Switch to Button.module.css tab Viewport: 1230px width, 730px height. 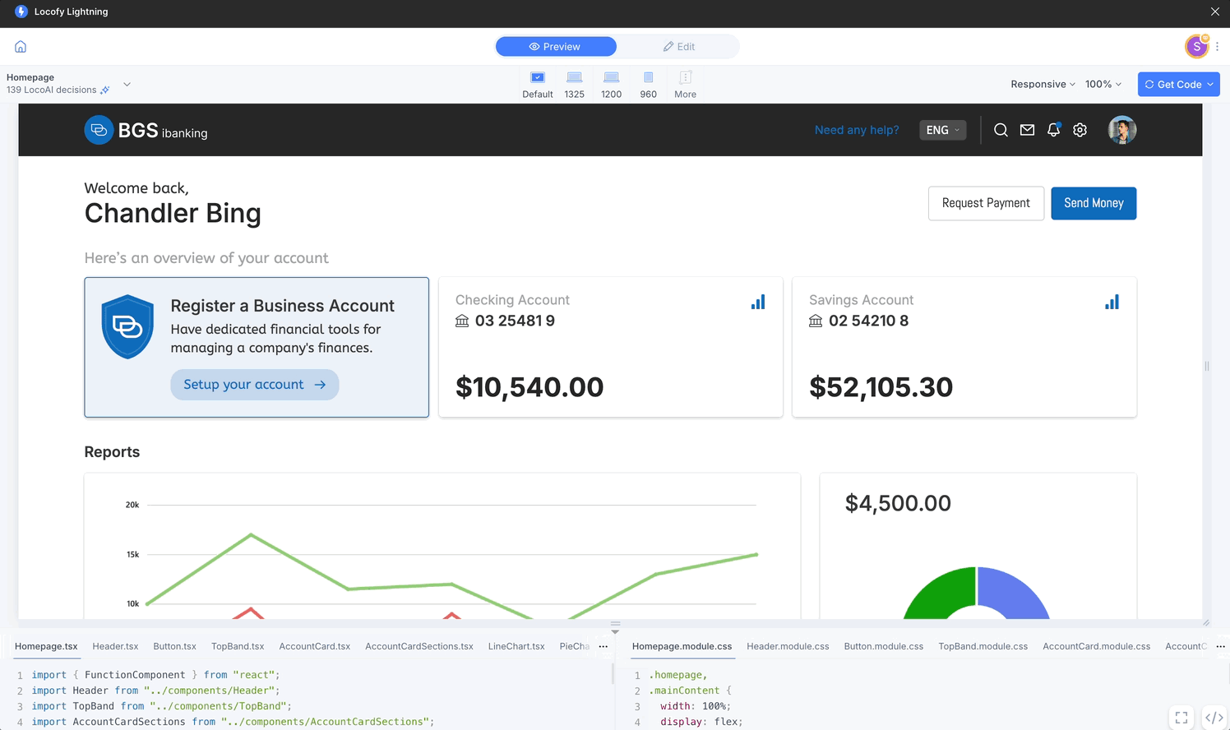pyautogui.click(x=883, y=646)
